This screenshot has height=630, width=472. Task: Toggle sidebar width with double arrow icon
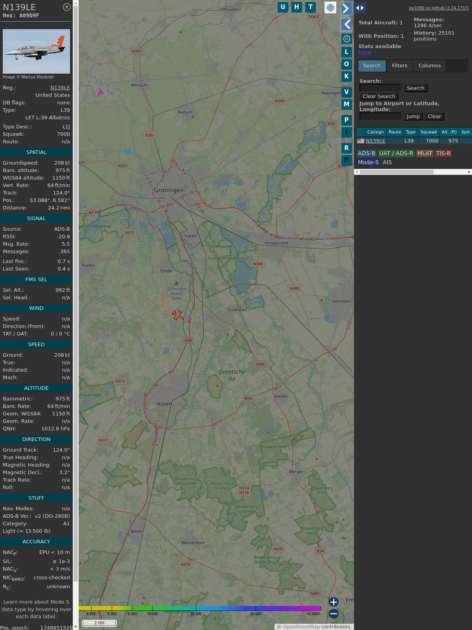360,8
